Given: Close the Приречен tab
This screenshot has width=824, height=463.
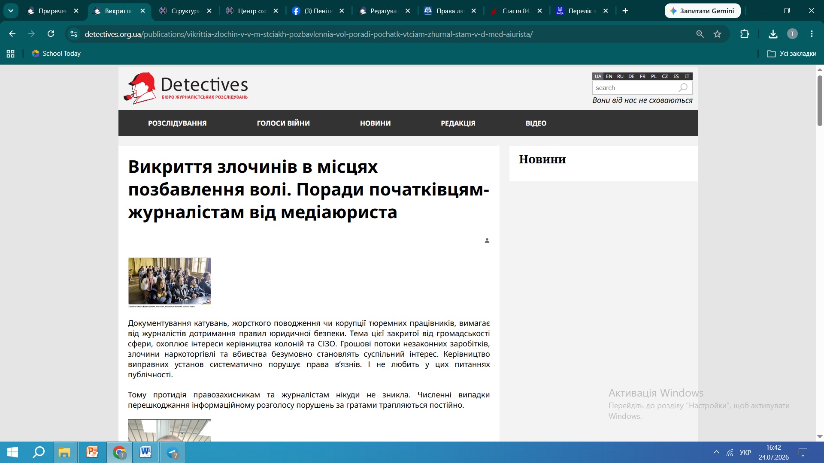Looking at the screenshot, I should [x=76, y=11].
